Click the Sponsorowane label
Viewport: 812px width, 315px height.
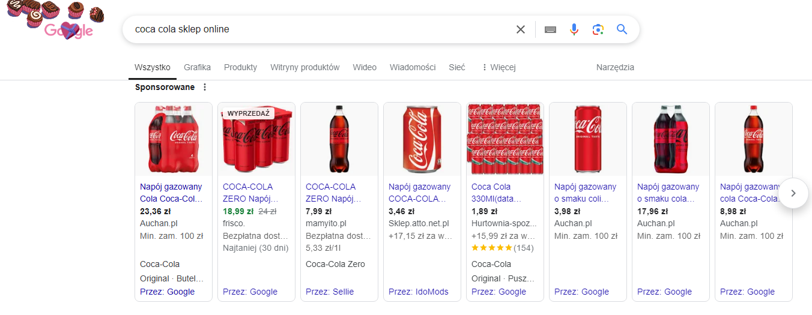(165, 87)
